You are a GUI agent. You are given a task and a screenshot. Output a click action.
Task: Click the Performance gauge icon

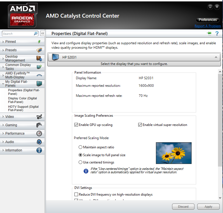[x=39, y=134]
